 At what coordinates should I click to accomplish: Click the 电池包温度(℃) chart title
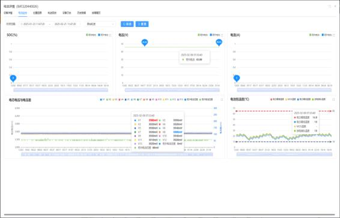240,99
